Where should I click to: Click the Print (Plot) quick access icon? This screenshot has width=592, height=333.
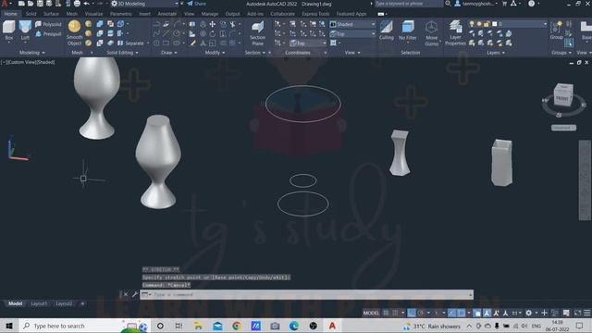[x=77, y=4]
